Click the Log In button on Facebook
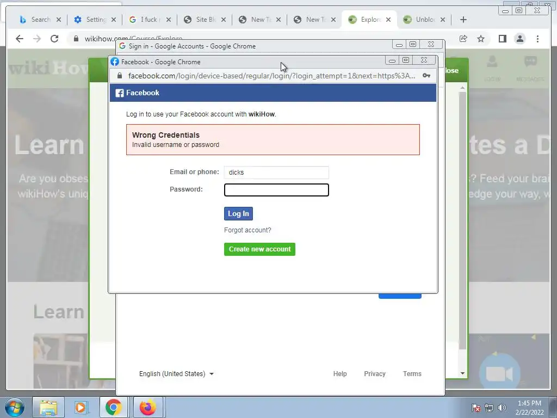The height and width of the screenshot is (418, 557). click(x=238, y=213)
